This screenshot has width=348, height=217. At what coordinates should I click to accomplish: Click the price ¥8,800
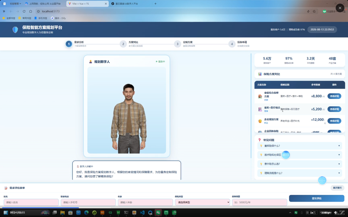pos(317,96)
